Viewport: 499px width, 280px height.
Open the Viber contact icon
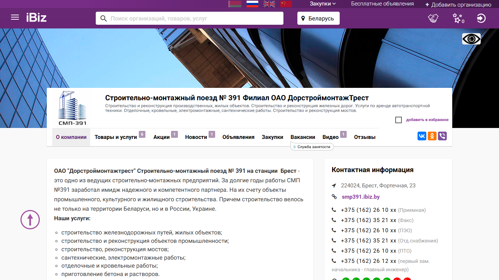coord(442,136)
